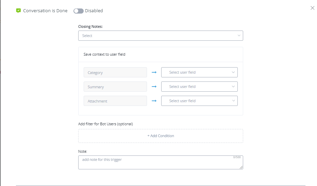Click the Category context field
The image size is (317, 186).
click(x=115, y=72)
